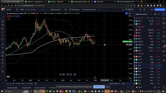
Task: Add a symbol to compare (plus circle)
Action: (x=17, y=10)
